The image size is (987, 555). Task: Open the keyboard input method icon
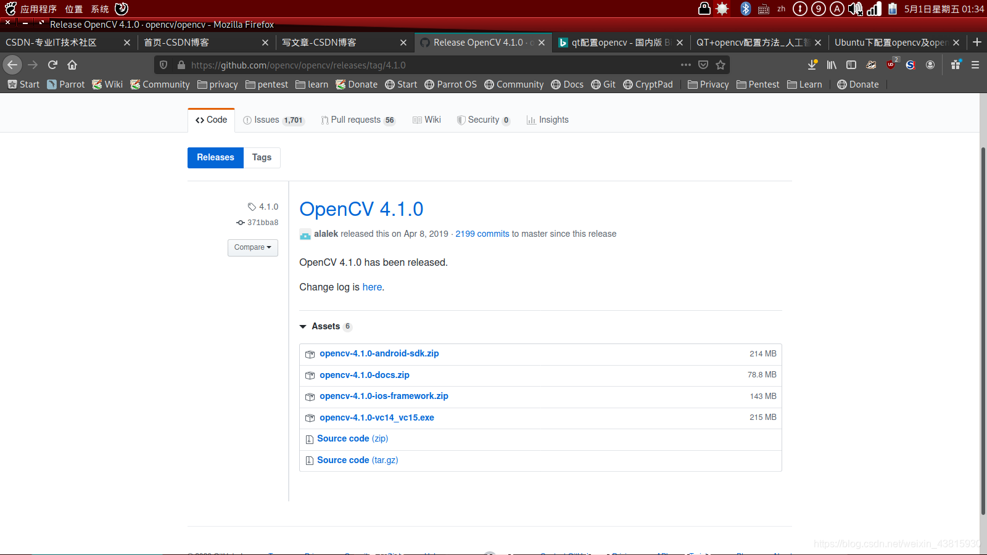click(x=764, y=9)
